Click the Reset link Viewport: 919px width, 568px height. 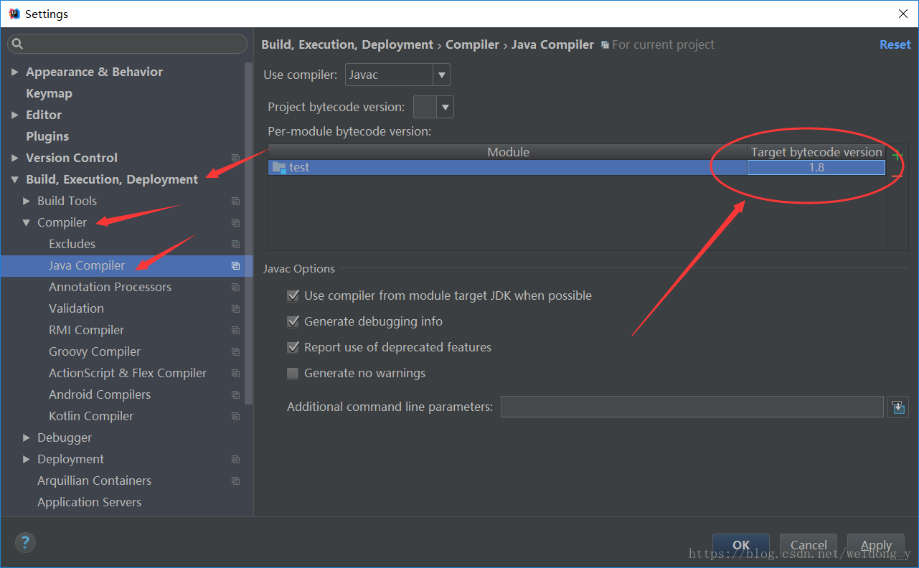click(895, 44)
